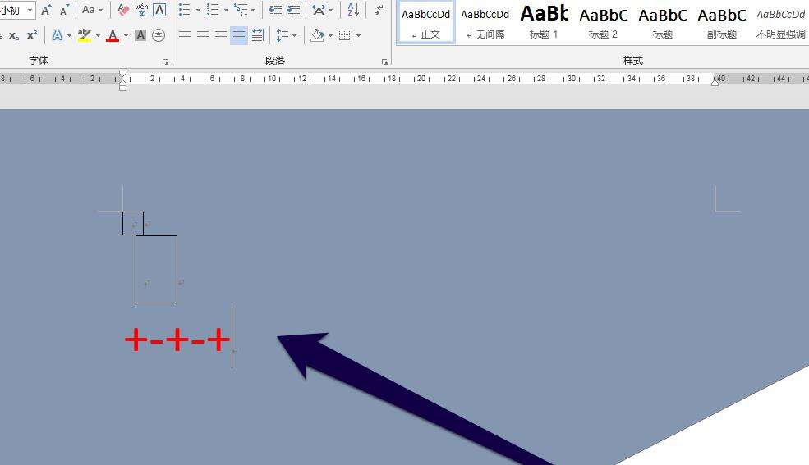Click the red +-+-+ text in document
809x465 pixels.
177,340
